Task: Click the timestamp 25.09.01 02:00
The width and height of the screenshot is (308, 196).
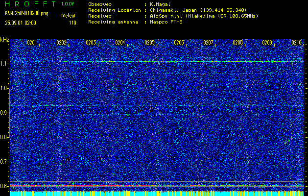Action: point(21,23)
